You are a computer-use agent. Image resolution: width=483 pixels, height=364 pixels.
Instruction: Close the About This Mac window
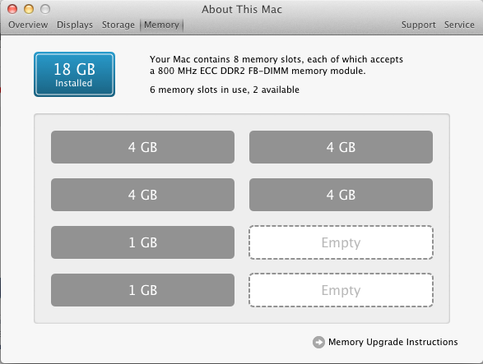click(12, 9)
